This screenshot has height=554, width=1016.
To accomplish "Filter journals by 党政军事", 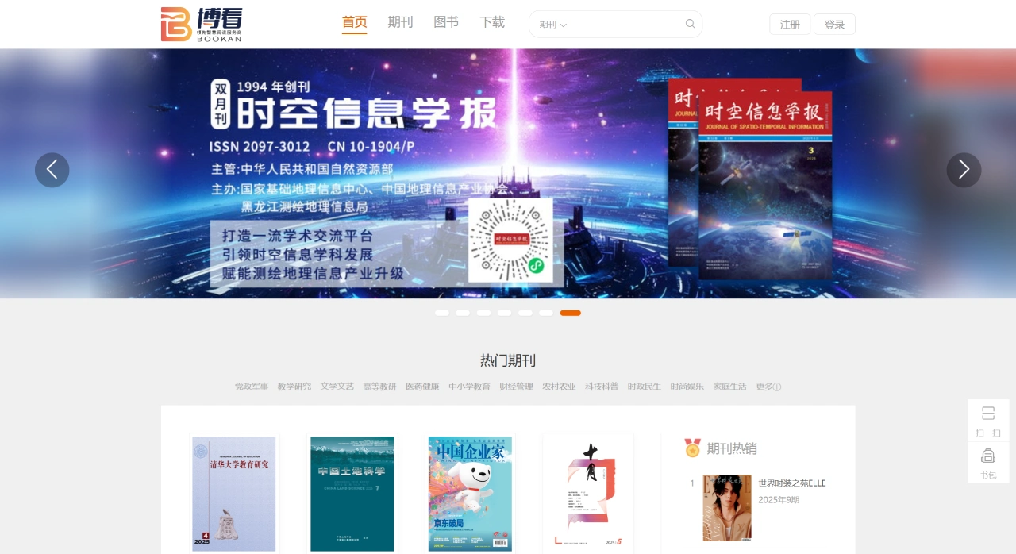I will pyautogui.click(x=252, y=387).
